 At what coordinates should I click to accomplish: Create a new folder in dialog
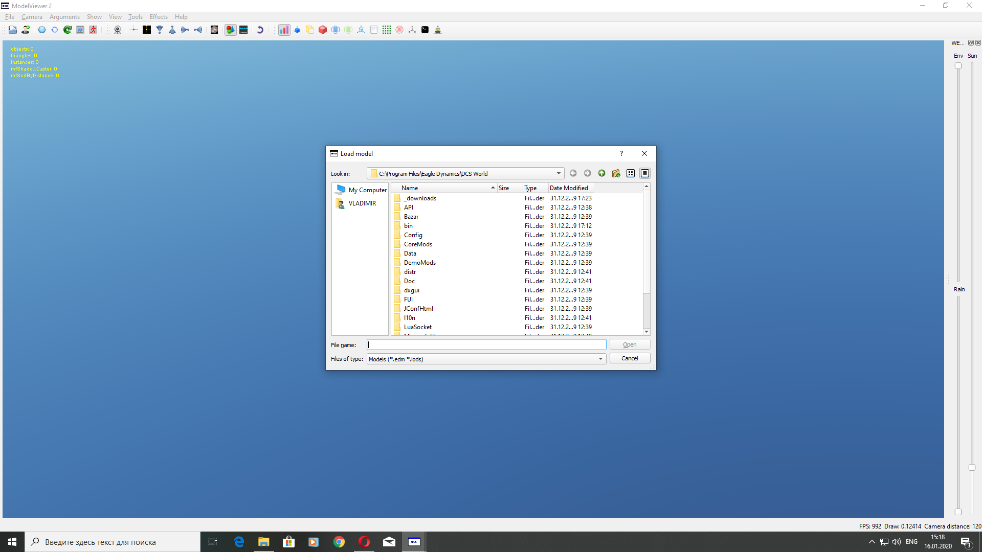pyautogui.click(x=616, y=173)
